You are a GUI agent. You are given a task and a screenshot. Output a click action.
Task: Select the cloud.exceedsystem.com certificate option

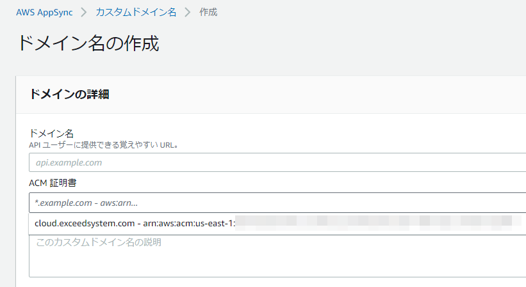tap(277, 224)
